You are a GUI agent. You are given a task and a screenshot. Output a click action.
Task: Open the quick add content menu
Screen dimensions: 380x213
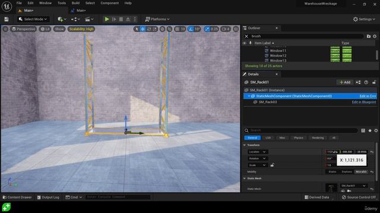coord(62,19)
